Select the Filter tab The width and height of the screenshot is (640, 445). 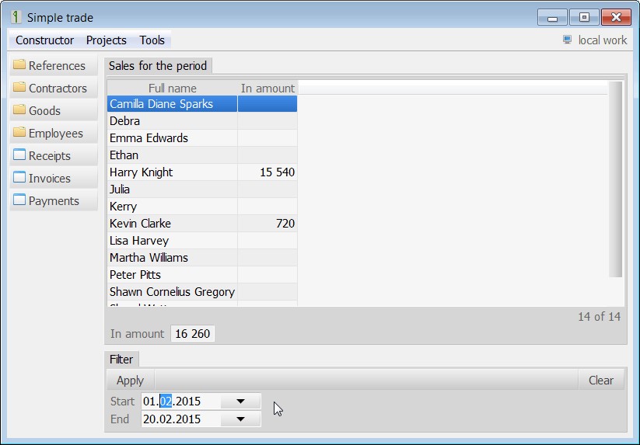(x=121, y=360)
